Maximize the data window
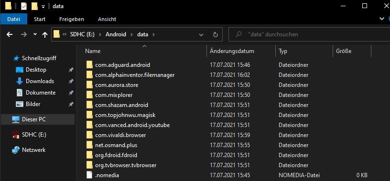 tap(365, 6)
